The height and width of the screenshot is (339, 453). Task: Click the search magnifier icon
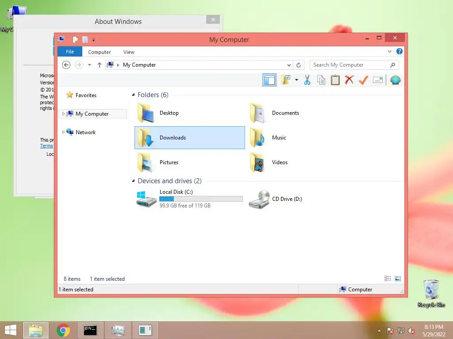pos(392,65)
